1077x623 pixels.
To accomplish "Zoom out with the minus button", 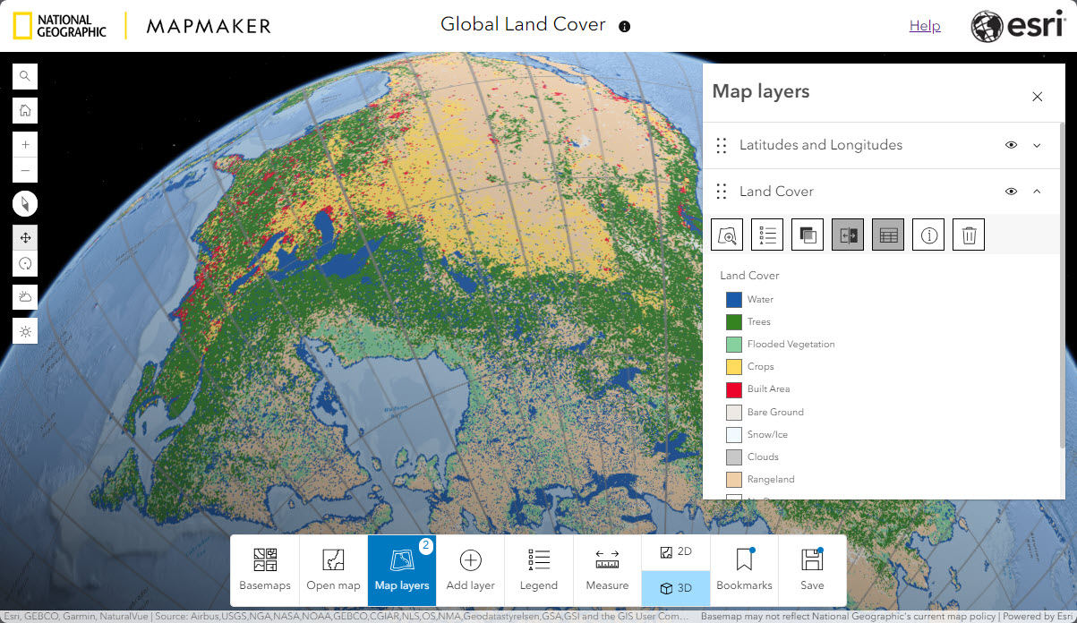I will [x=25, y=170].
